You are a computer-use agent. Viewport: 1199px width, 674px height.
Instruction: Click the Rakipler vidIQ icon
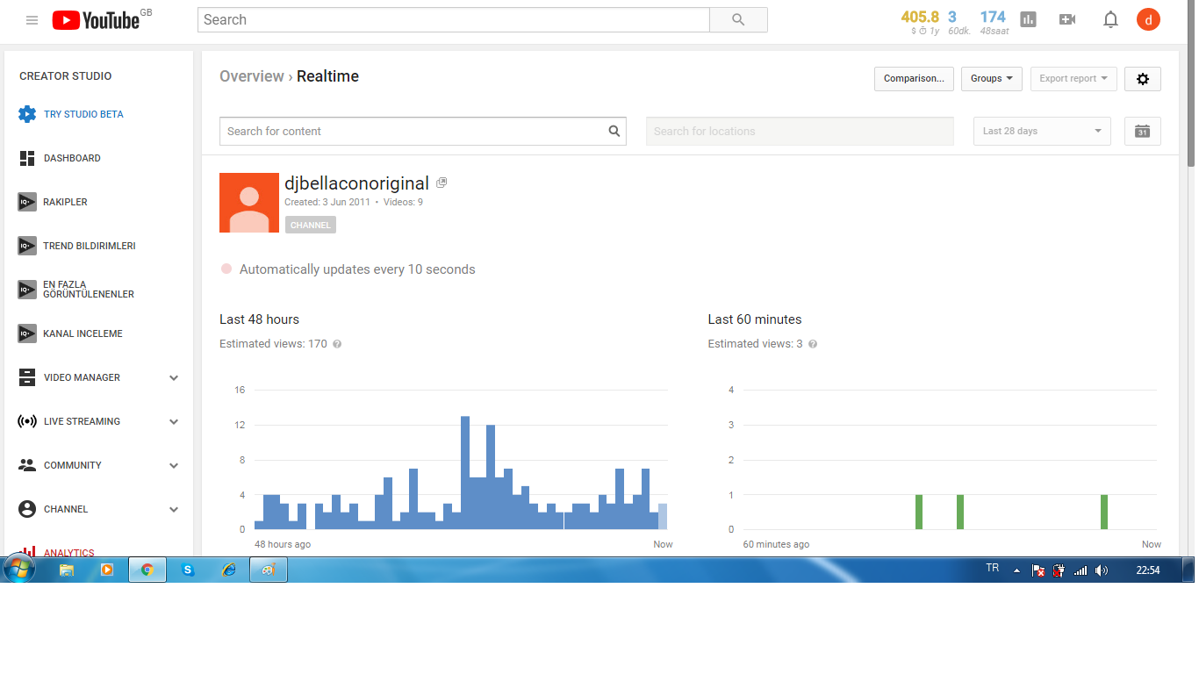coord(27,202)
